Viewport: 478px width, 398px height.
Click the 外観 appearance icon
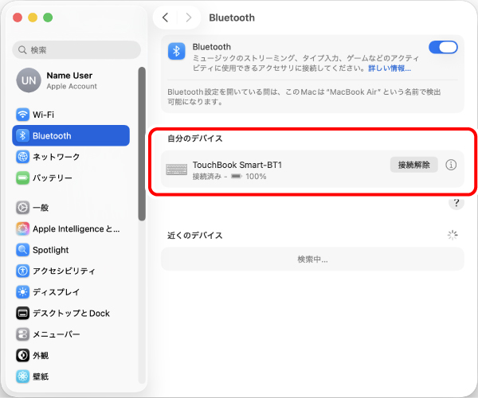[x=22, y=355]
